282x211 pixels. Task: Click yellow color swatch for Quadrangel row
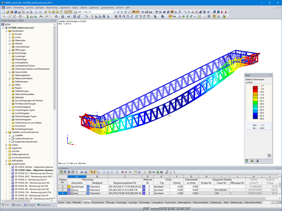(x=69, y=187)
